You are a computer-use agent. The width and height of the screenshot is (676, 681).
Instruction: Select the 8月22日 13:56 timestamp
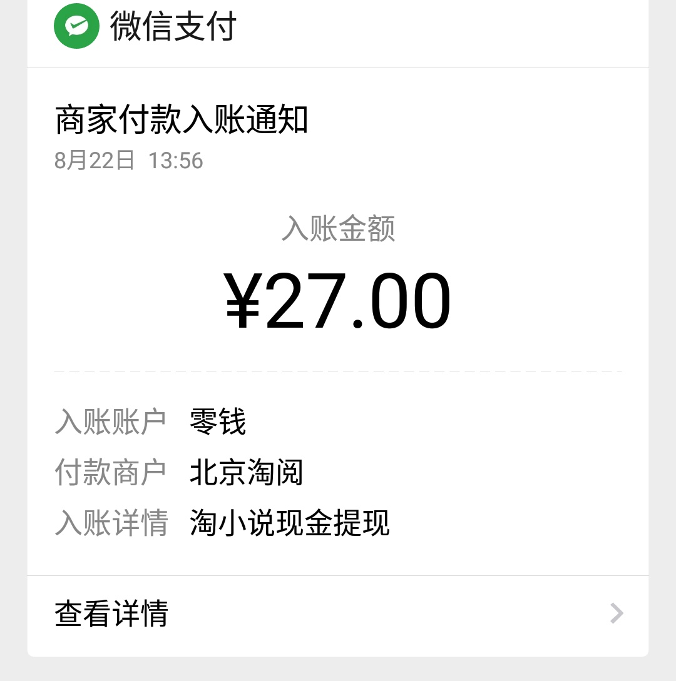(x=129, y=160)
